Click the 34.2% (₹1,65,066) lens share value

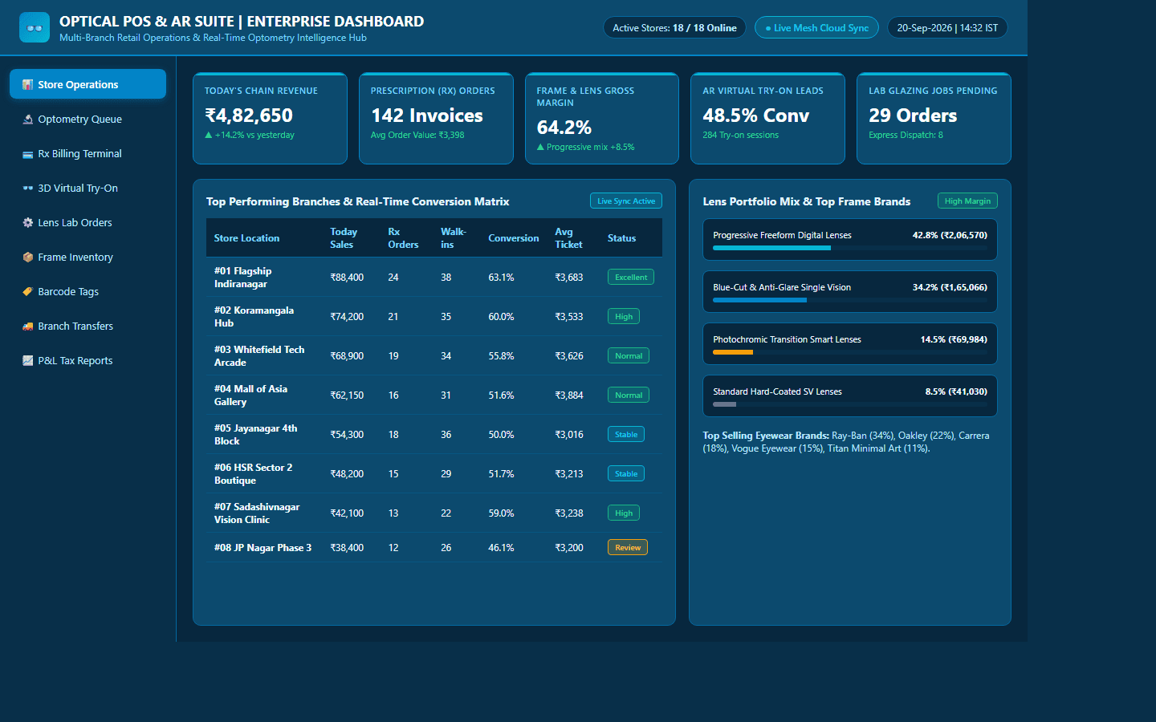(950, 287)
